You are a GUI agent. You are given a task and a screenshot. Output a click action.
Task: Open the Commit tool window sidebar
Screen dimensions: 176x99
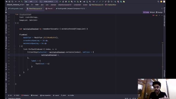6,18
